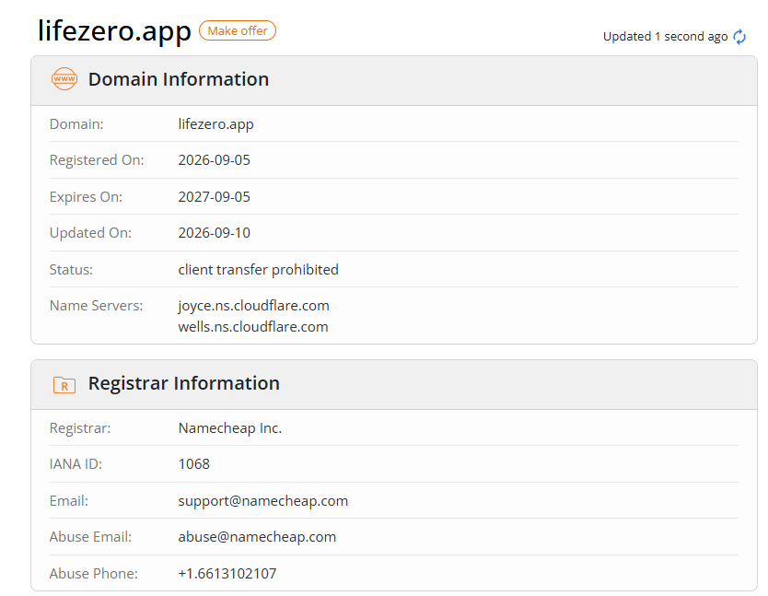The width and height of the screenshot is (768, 596).
Task: Click the Registrar Information heading
Action: click(x=183, y=383)
